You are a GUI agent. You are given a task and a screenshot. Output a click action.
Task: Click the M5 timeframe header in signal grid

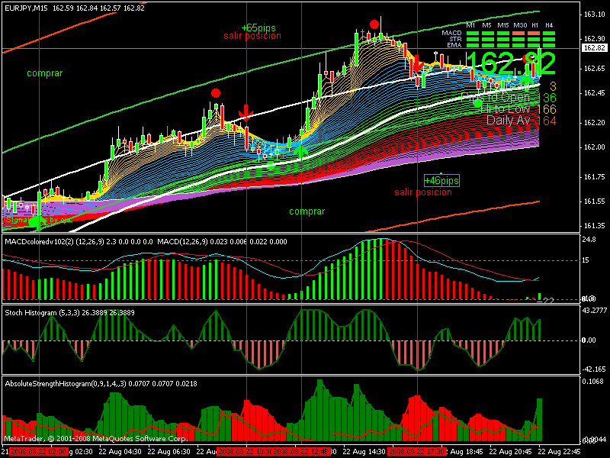486,26
